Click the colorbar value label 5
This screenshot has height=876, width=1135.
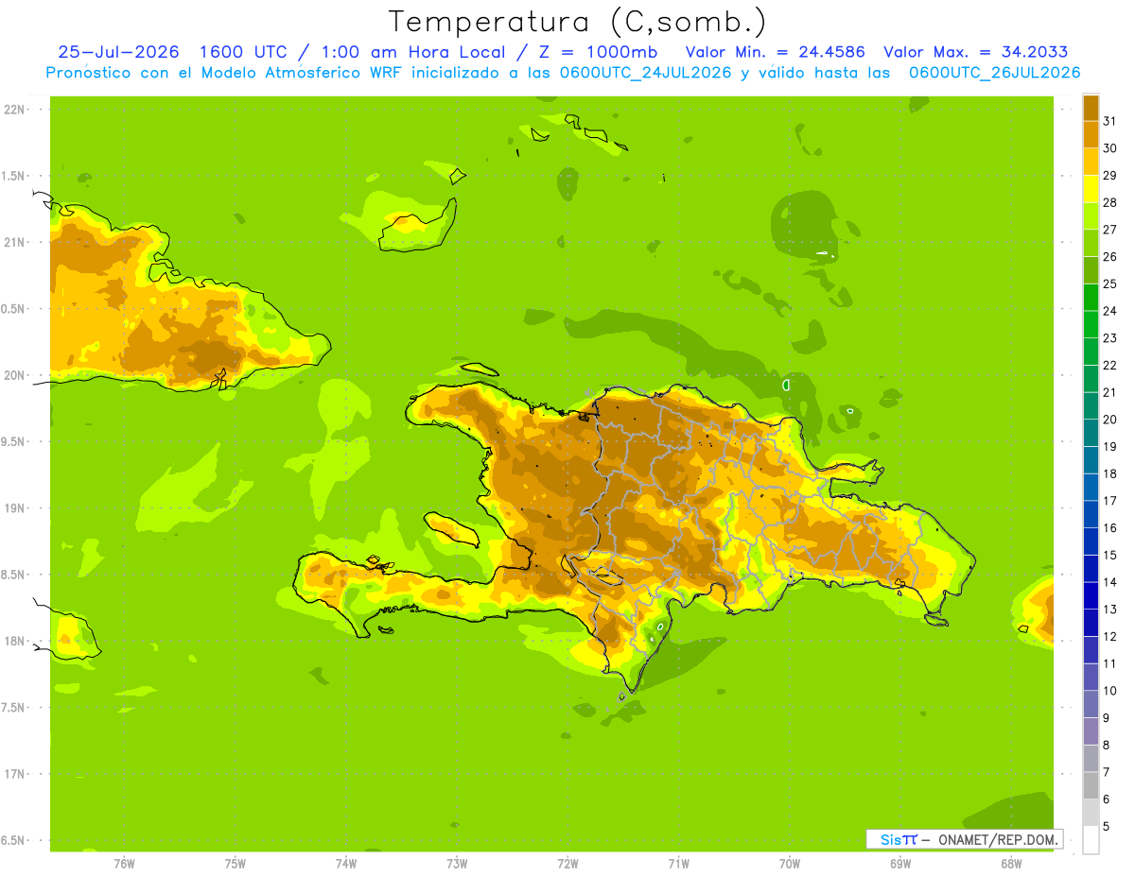[x=1106, y=826]
